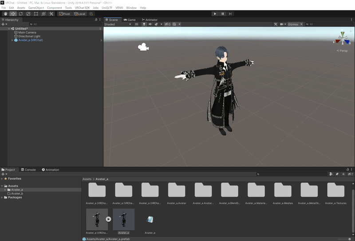
Task: Open Scene view tools wrench icon
Action: pyautogui.click(x=276, y=24)
